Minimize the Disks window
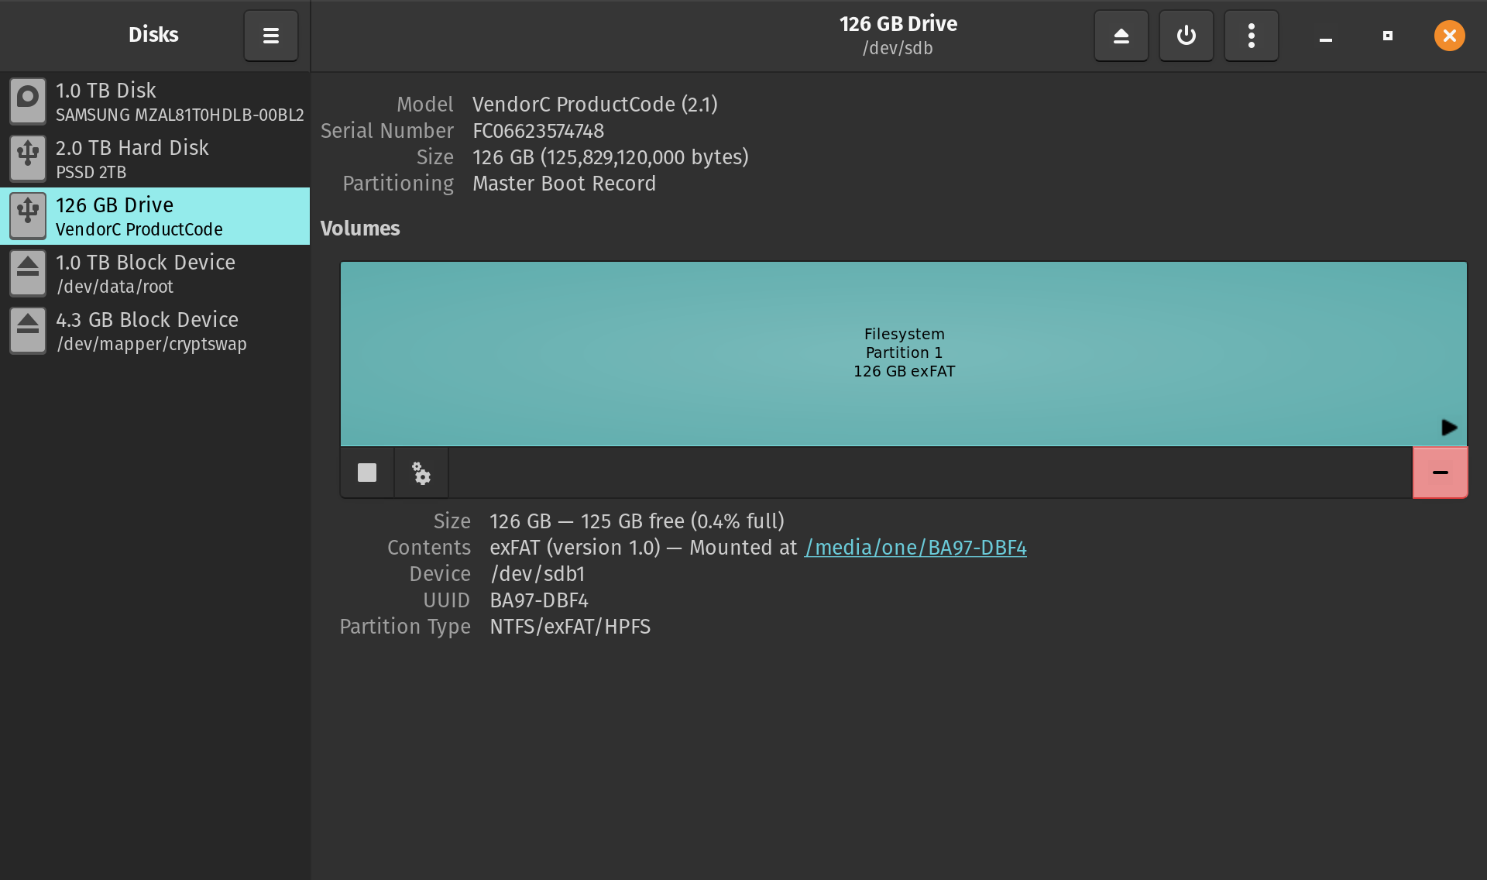The image size is (1487, 880). [1326, 36]
